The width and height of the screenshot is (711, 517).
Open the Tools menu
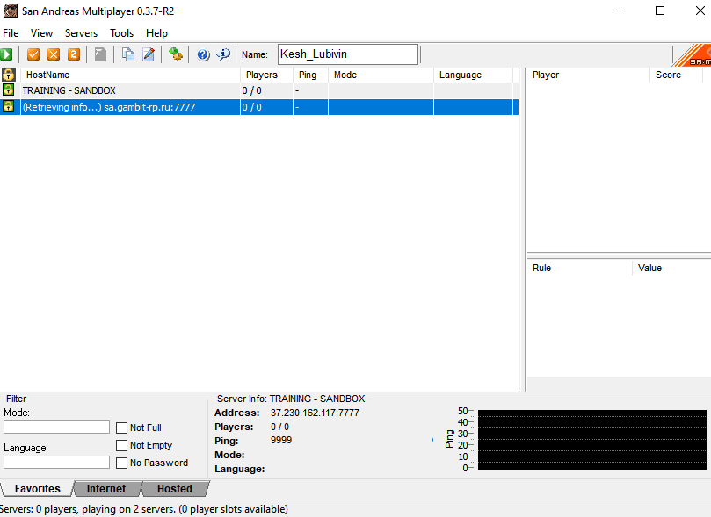122,33
